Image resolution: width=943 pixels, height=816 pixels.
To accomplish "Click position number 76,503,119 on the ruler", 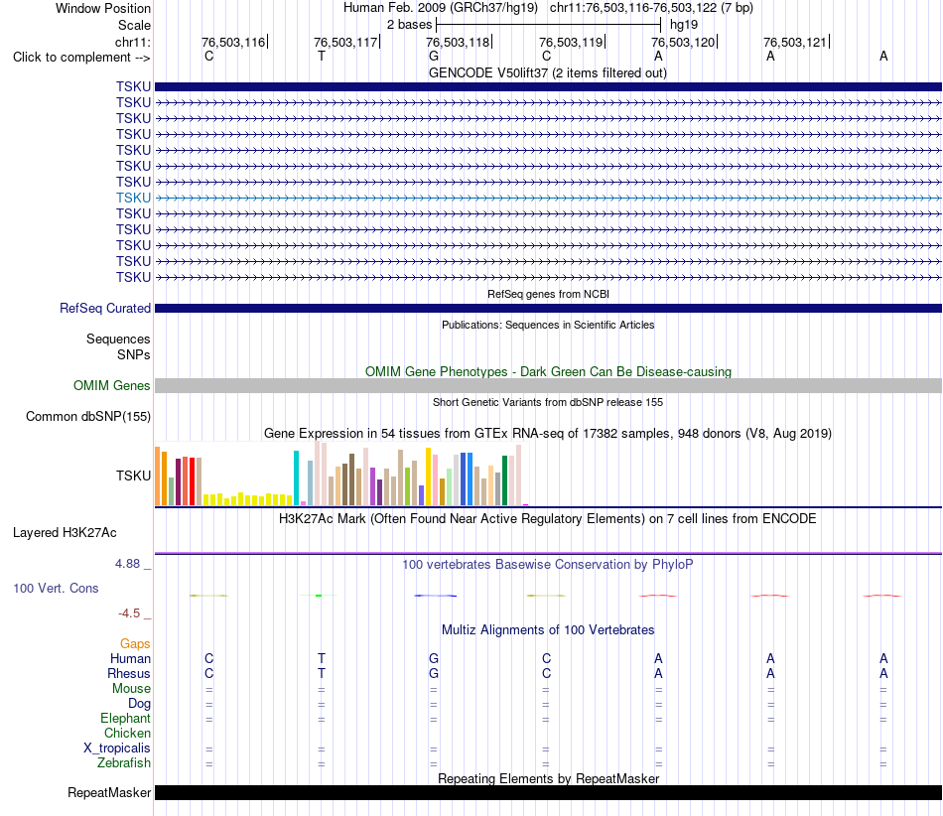I will click(571, 42).
